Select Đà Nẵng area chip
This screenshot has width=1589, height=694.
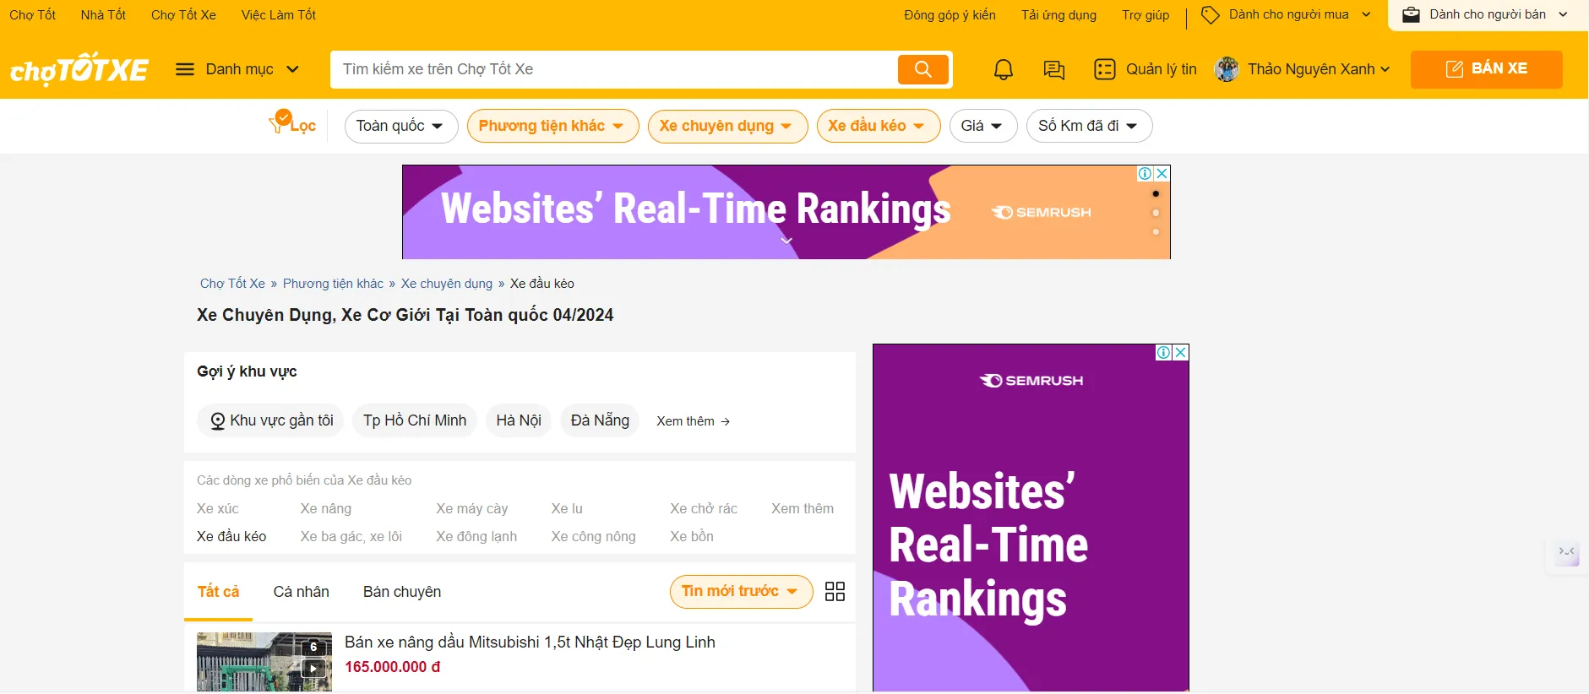click(600, 420)
